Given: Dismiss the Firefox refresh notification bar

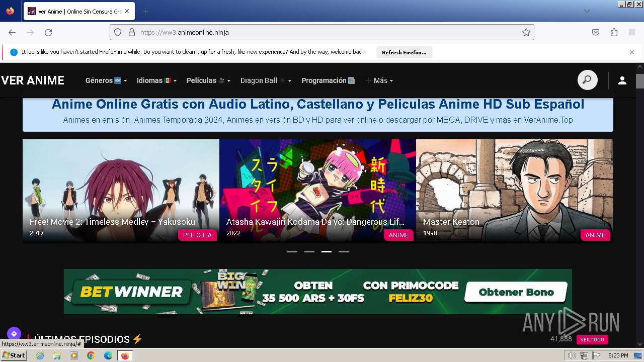Looking at the screenshot, I should [x=632, y=52].
